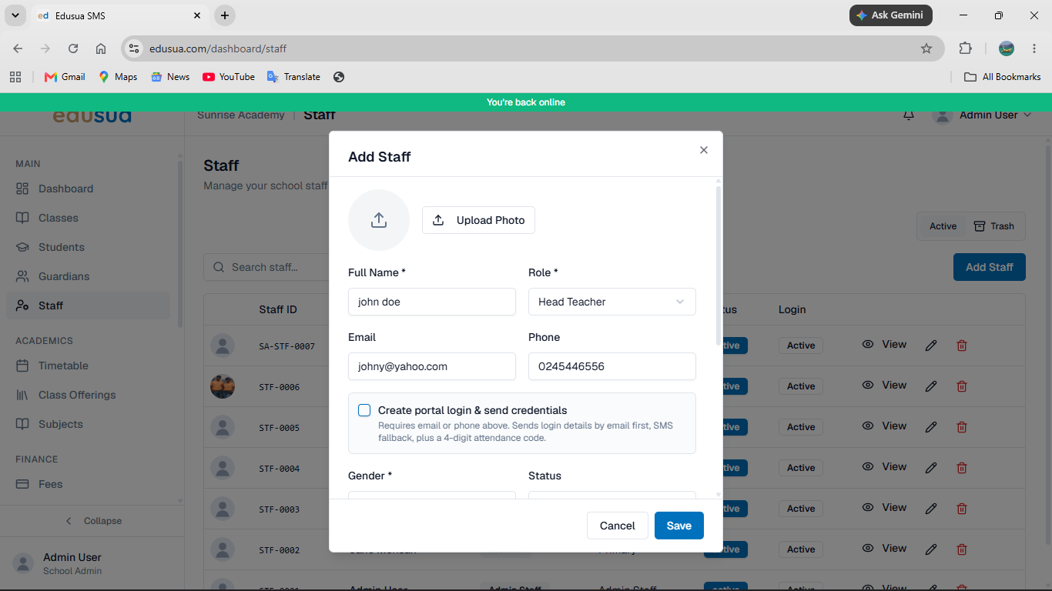
Task: Open Guardians in the sidebar
Action: tap(88, 276)
